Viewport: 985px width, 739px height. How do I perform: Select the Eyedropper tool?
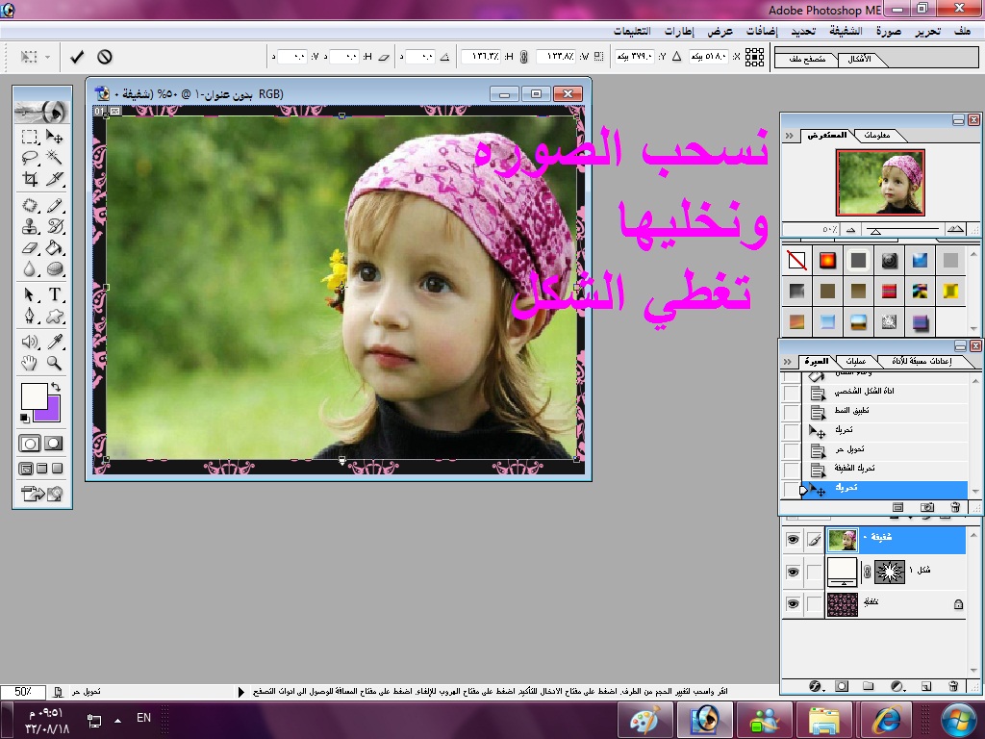tap(55, 342)
